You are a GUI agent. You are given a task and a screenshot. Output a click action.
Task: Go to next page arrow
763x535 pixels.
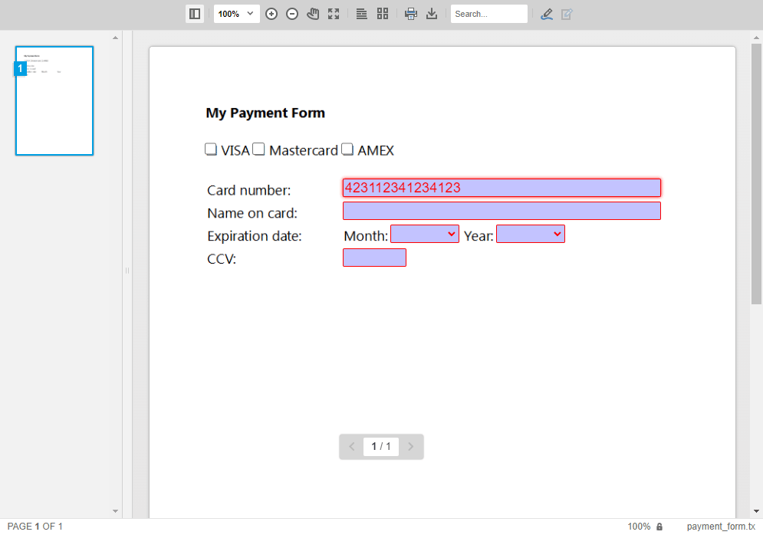tap(411, 447)
